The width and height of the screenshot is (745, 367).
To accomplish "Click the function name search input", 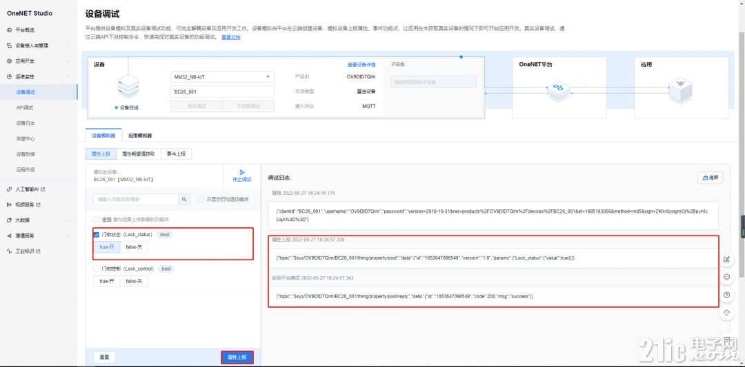I will click(136, 199).
